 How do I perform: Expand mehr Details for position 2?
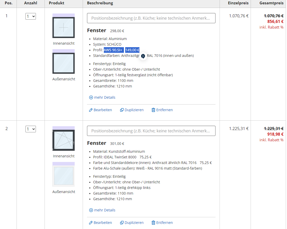(105, 210)
